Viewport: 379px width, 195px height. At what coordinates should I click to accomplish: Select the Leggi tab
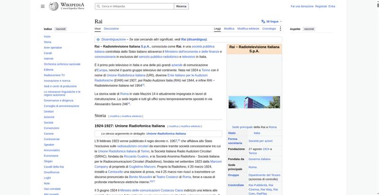[217, 28]
